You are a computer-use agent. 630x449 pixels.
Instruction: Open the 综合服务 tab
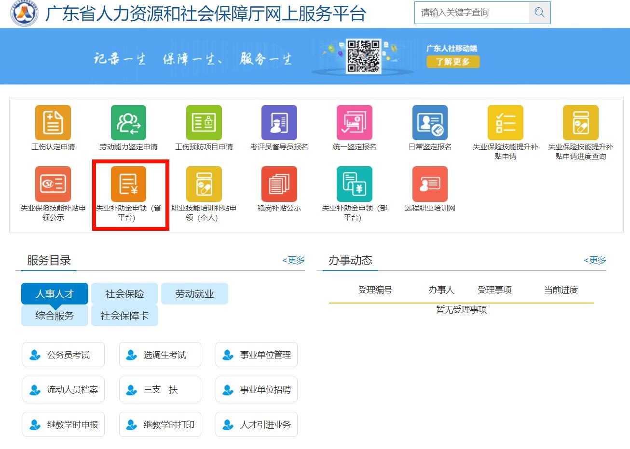point(55,316)
